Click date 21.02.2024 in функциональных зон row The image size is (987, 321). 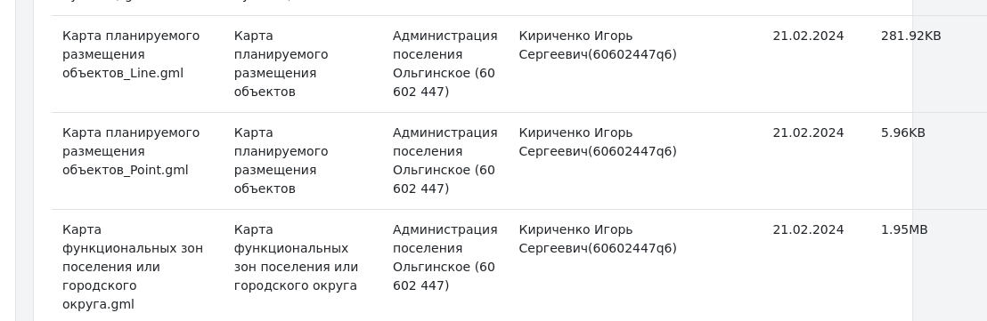tap(808, 230)
